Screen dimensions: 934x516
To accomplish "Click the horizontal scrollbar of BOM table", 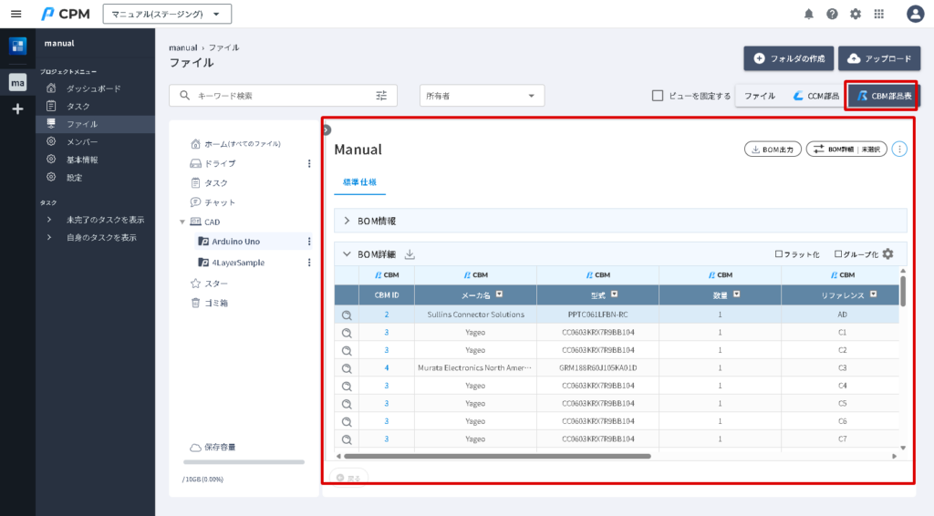I will [497, 456].
